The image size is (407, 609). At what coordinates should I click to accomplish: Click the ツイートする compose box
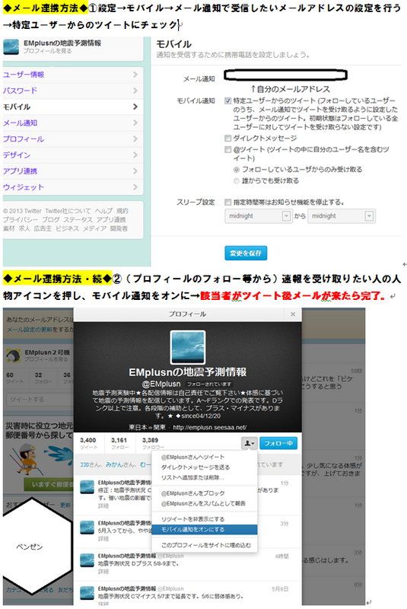point(40,399)
